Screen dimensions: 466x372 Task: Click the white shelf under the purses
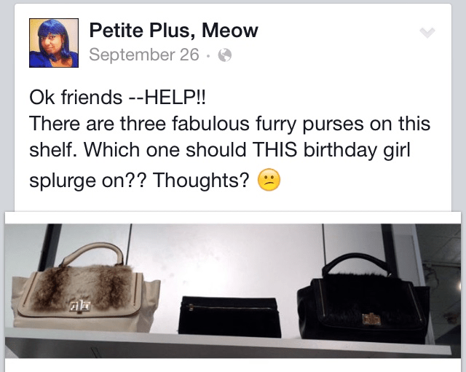(229, 341)
